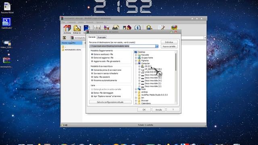
Task: Open the Opzioni menu
Action: point(100,23)
